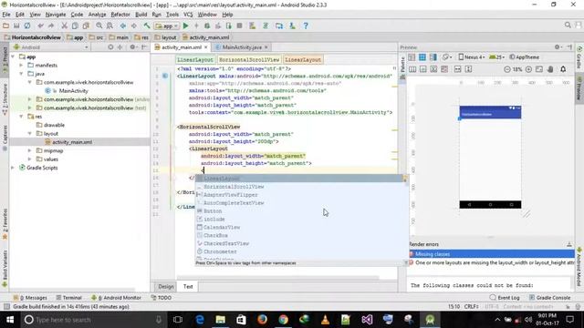The image size is (584, 328).
Task: Toggle Blueprint view in preview
Action: point(422,57)
